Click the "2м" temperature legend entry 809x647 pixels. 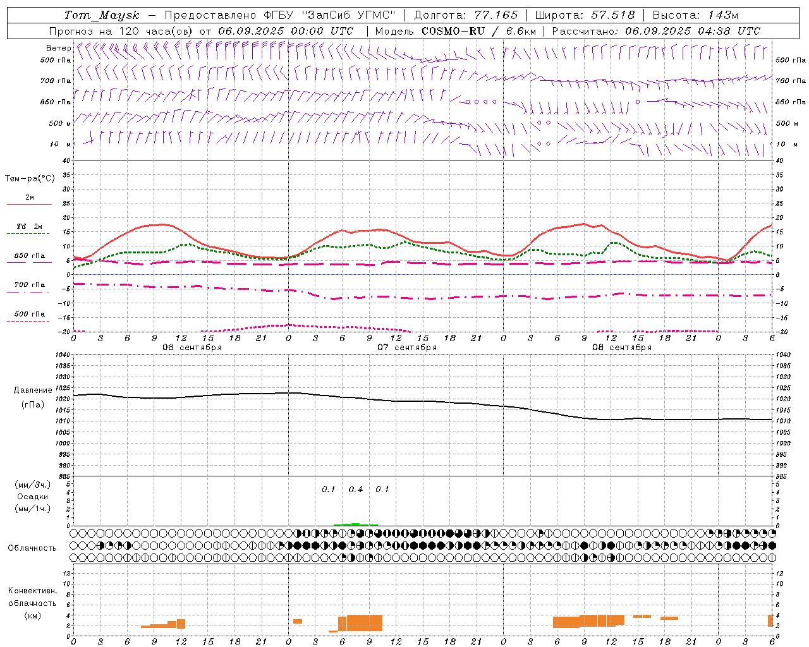tap(30, 198)
